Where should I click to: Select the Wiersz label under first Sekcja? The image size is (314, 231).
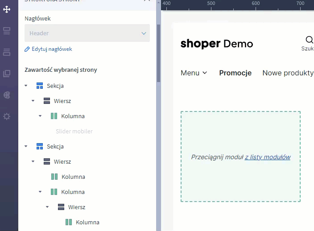[62, 101]
